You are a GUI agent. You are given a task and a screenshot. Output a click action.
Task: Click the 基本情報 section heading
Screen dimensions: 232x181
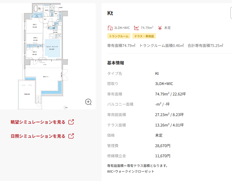116,63
